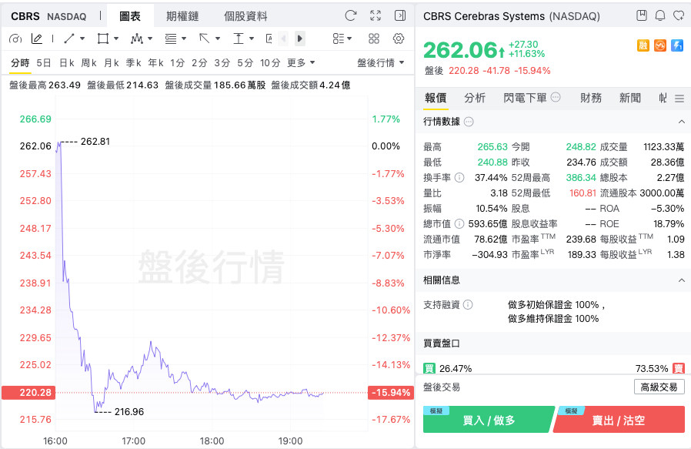Open the drawing pencil tool
691x449 pixels.
point(37,39)
